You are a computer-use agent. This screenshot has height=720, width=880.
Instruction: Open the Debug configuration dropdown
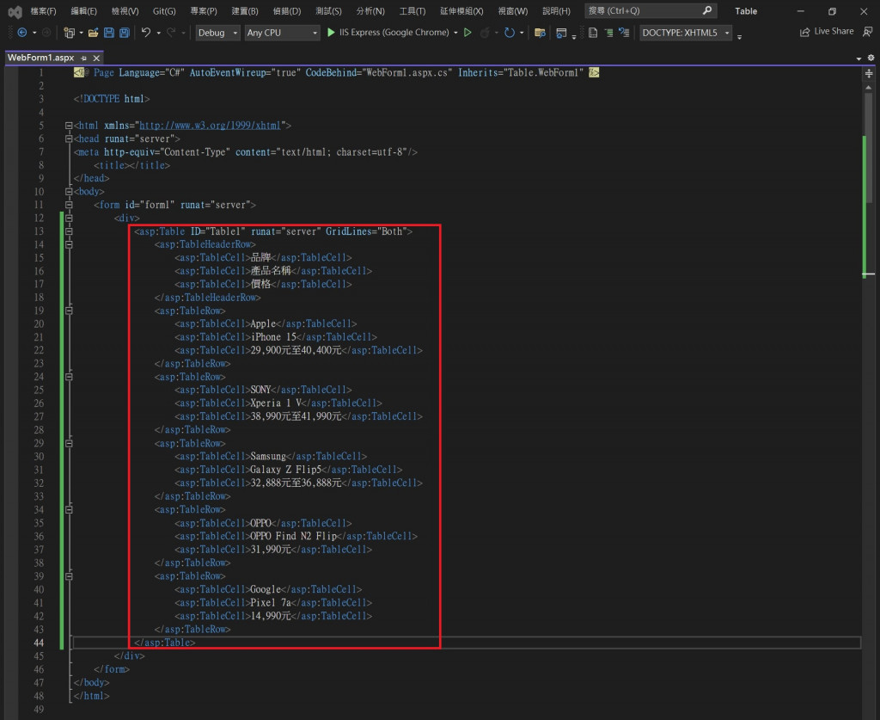tap(217, 33)
